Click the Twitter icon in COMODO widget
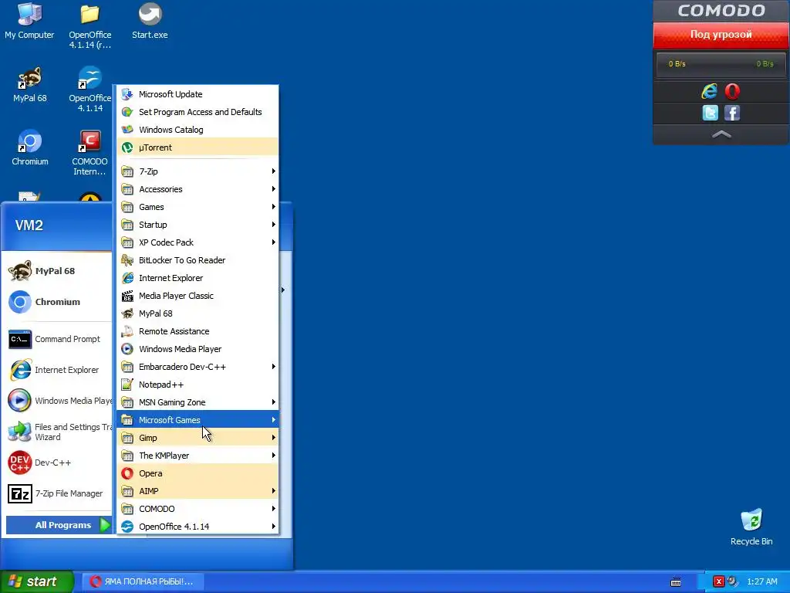Viewport: 790px width, 593px height. (710, 113)
